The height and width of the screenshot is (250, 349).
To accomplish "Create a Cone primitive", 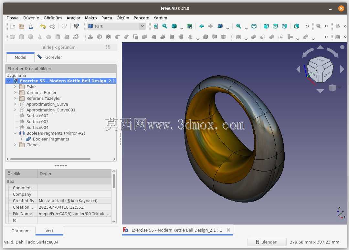I will (x=40, y=37).
